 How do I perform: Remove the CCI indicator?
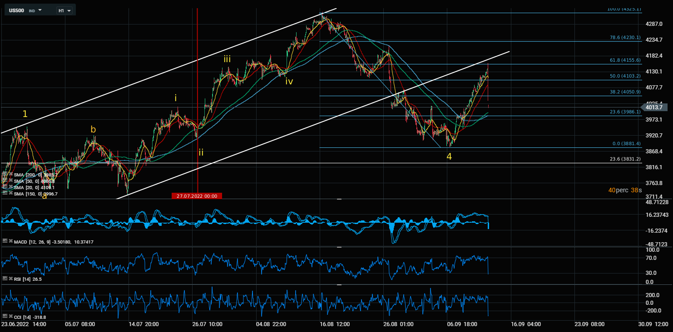click(x=11, y=317)
